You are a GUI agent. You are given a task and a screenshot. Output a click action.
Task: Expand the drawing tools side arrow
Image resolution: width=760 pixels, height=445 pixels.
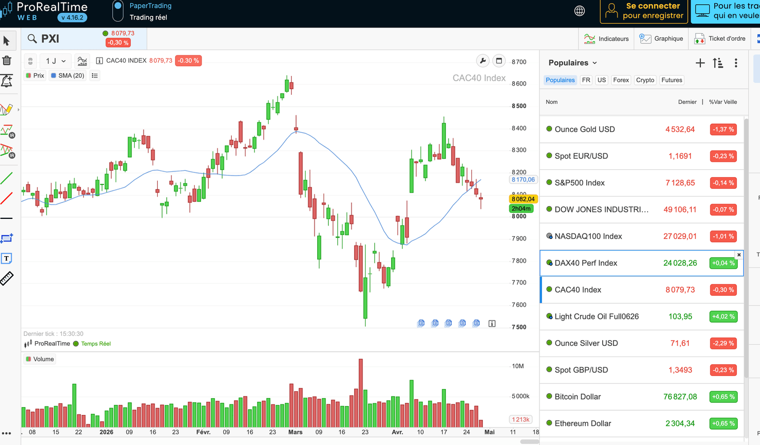coord(18,110)
